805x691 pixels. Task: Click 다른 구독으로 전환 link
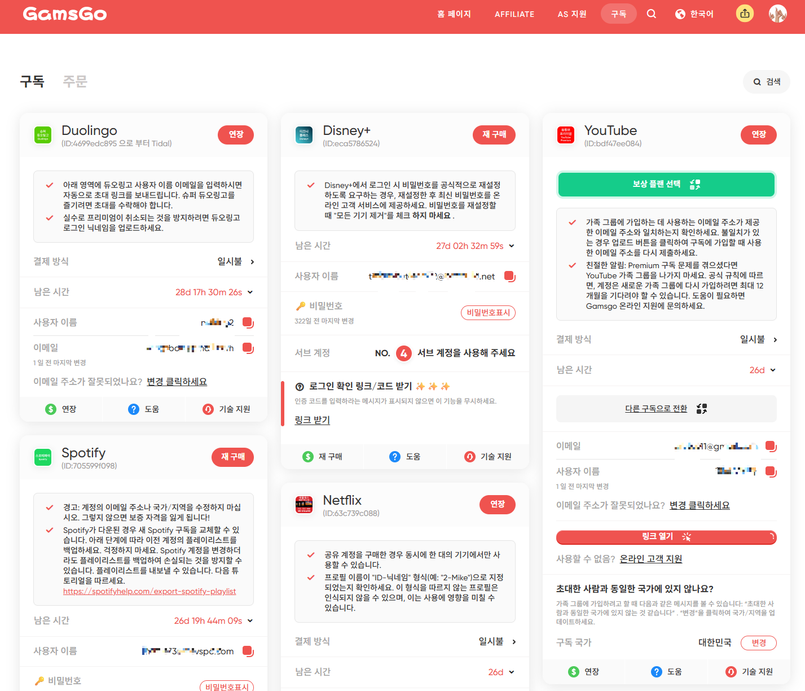656,409
